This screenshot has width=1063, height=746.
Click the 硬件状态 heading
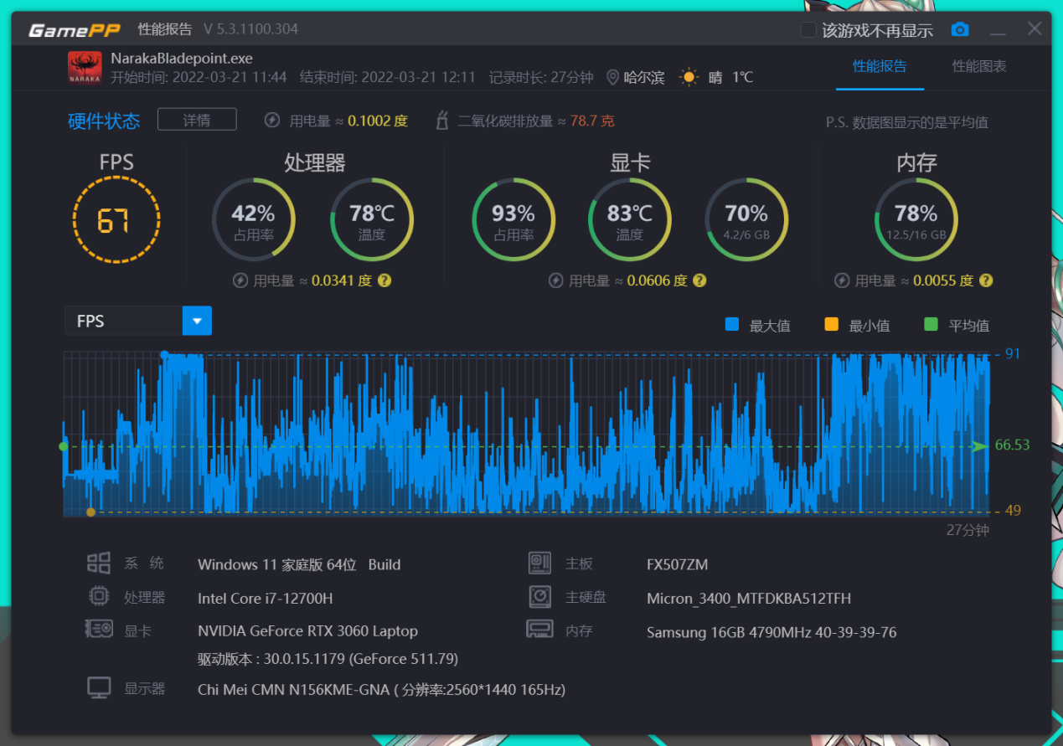point(104,121)
